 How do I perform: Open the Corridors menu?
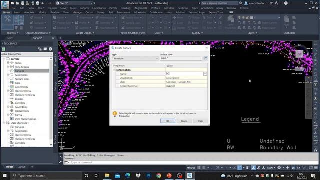[x=169, y=8]
